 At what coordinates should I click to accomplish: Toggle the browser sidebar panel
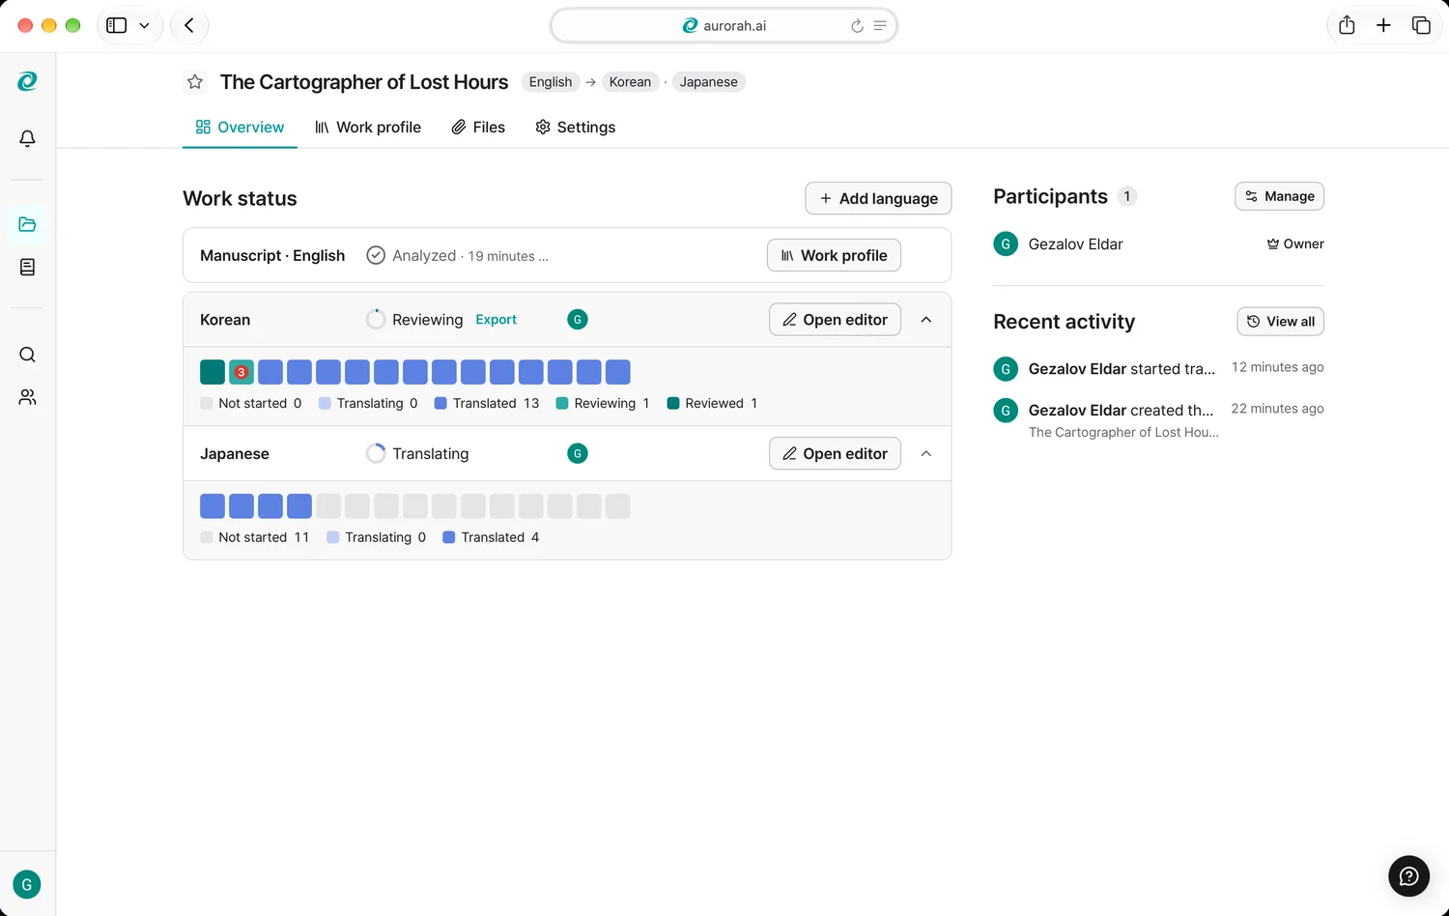click(x=117, y=25)
